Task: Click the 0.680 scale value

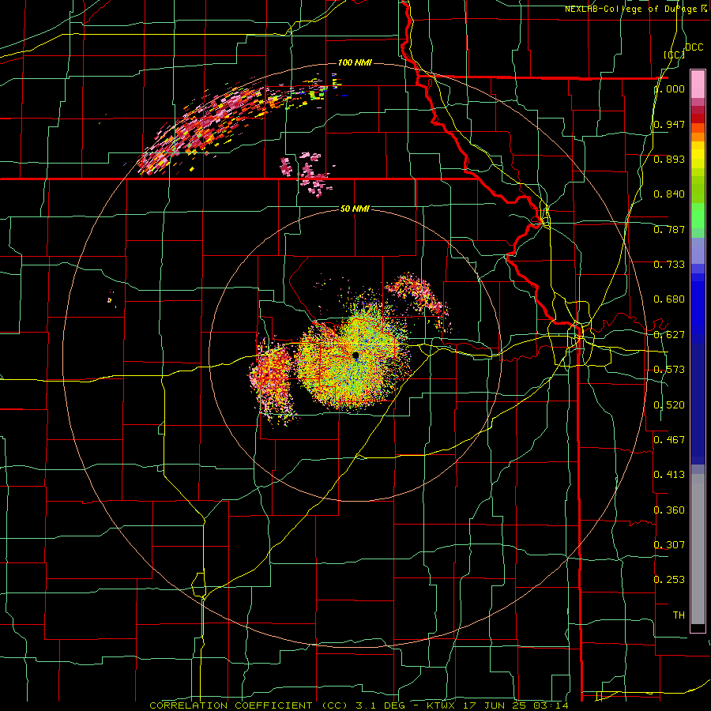Action: (669, 299)
